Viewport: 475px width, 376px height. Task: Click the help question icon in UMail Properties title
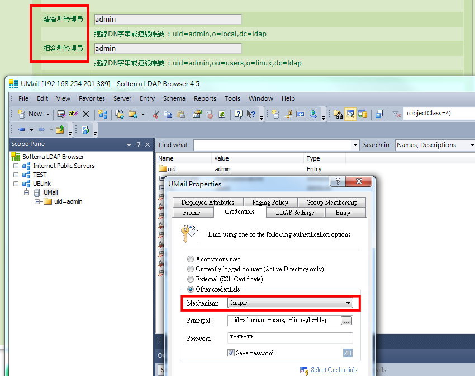click(x=338, y=181)
